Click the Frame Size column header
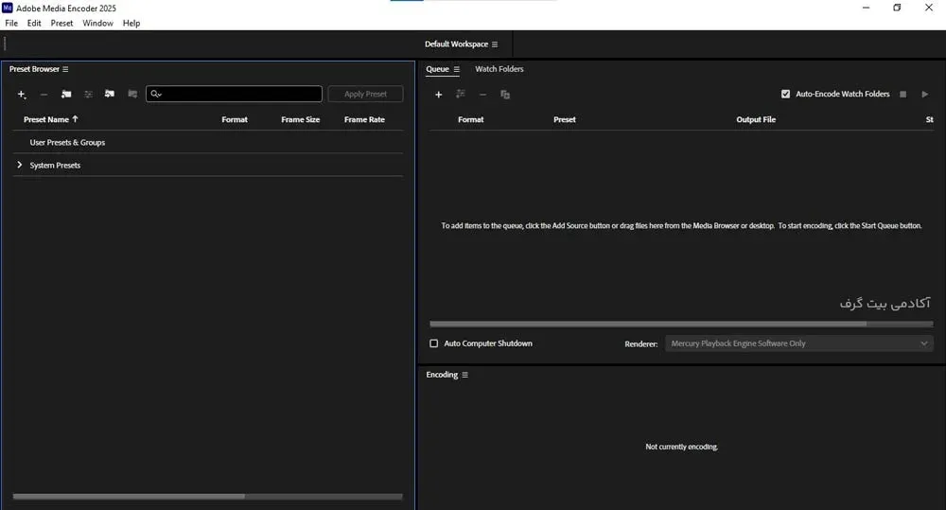Screen dimensions: 946x510 tap(301, 119)
